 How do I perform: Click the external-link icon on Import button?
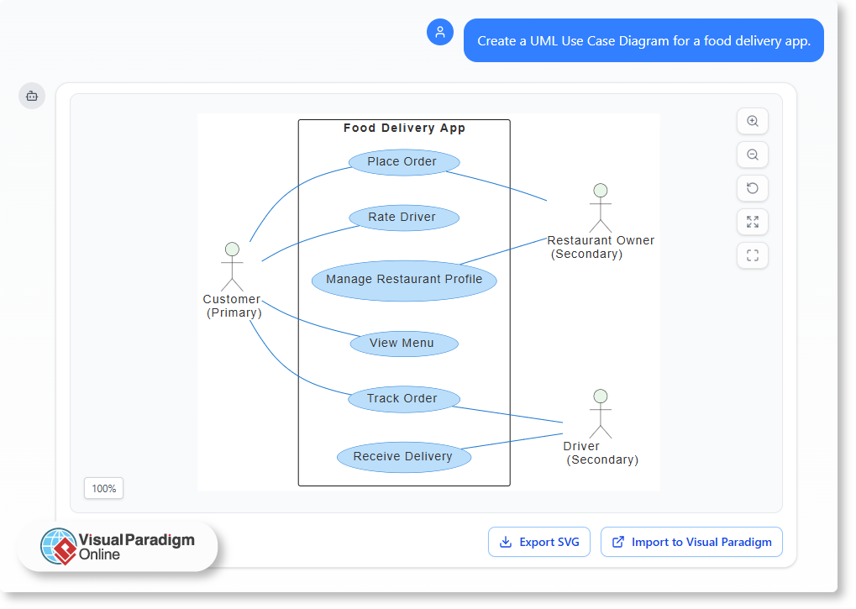[617, 542]
